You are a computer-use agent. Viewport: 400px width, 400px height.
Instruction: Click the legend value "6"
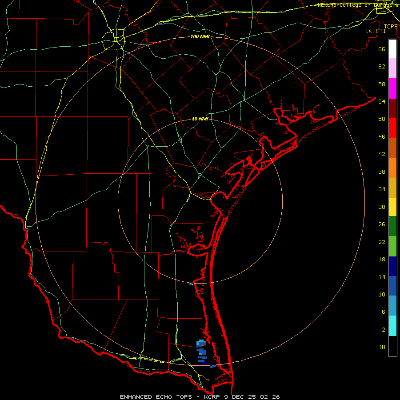[383, 312]
